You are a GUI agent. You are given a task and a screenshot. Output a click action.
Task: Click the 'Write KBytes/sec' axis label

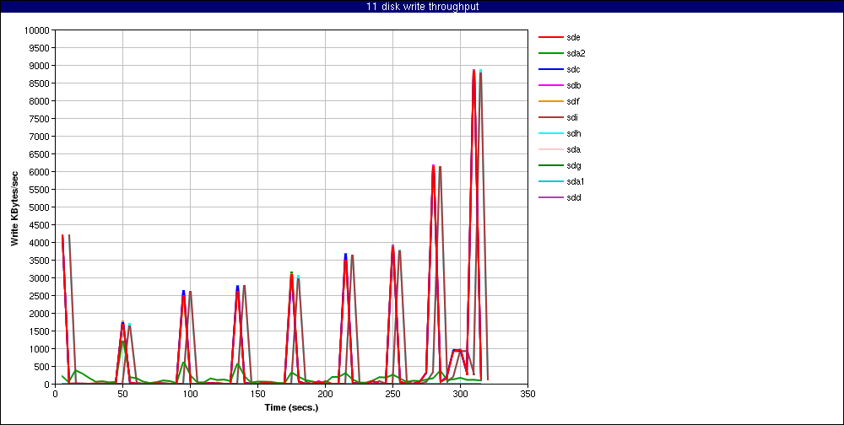coord(14,207)
